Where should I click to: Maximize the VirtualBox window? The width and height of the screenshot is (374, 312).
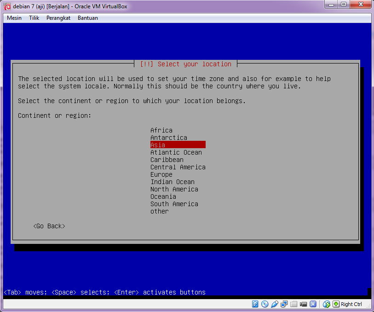point(344,4)
